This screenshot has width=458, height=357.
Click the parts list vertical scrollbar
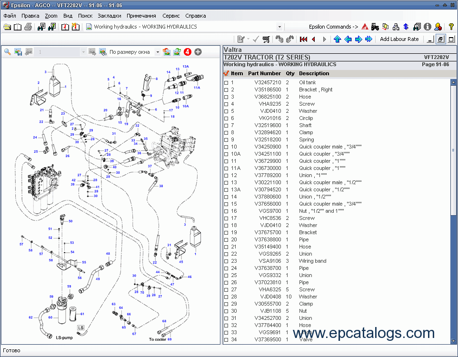[453, 150]
